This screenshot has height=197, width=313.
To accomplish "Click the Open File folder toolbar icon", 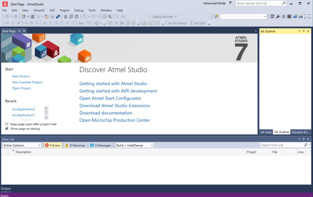I will click(47, 17).
